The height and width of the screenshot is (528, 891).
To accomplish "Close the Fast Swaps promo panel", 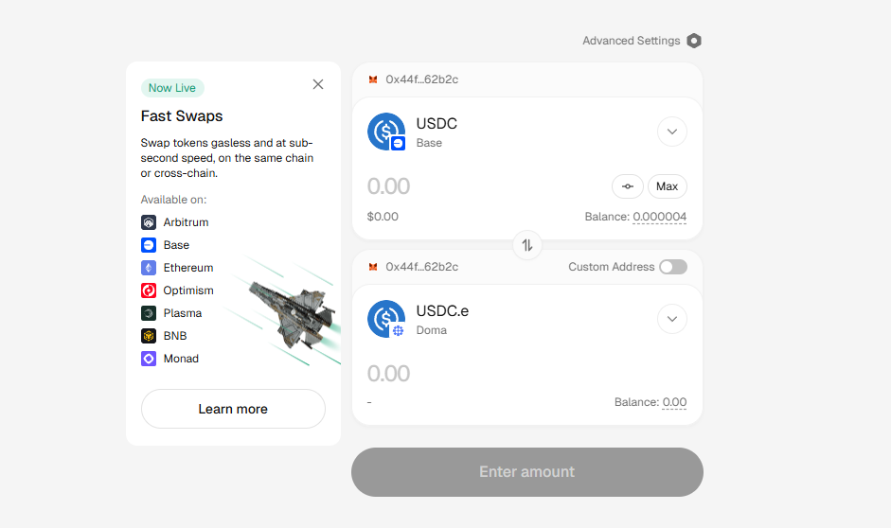I will click(x=318, y=84).
